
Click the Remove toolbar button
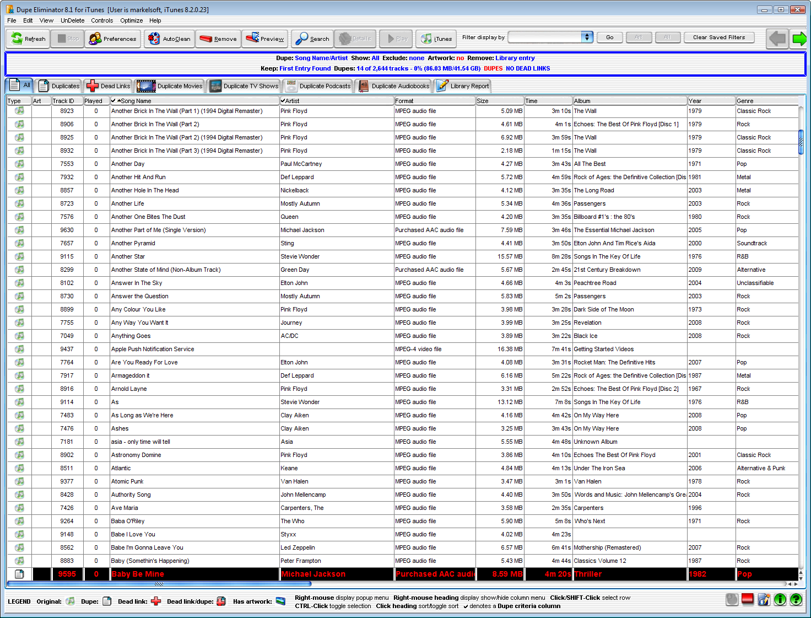pos(218,39)
